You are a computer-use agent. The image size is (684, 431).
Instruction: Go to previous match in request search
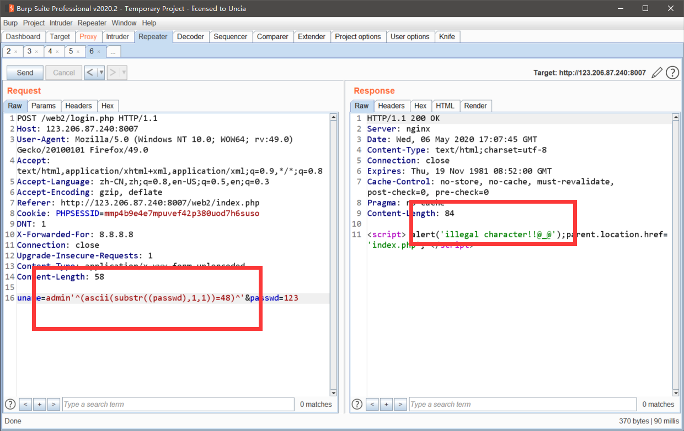(x=25, y=404)
